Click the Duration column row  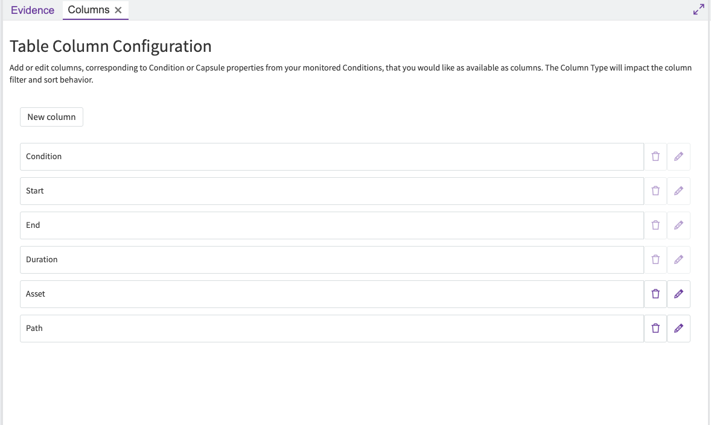coord(332,260)
